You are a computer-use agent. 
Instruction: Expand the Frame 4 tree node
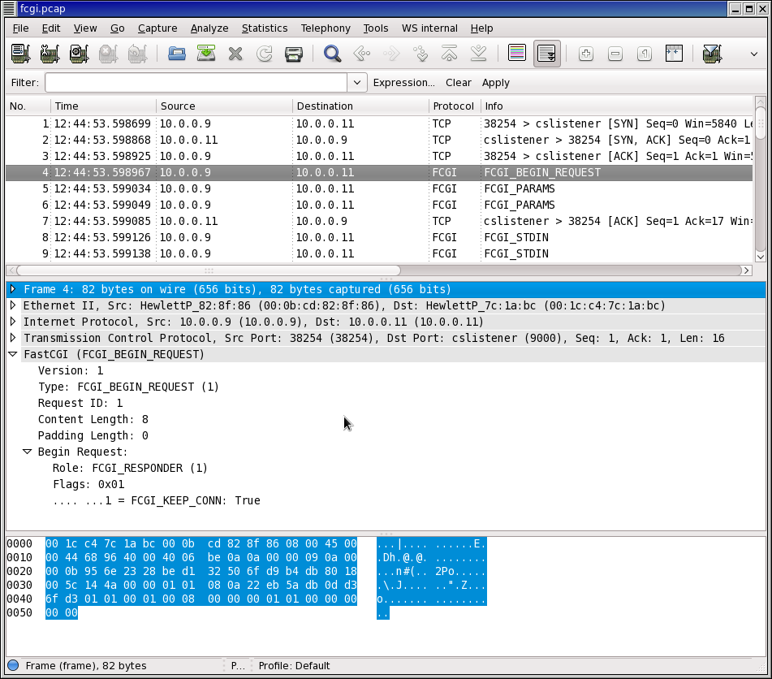click(13, 289)
